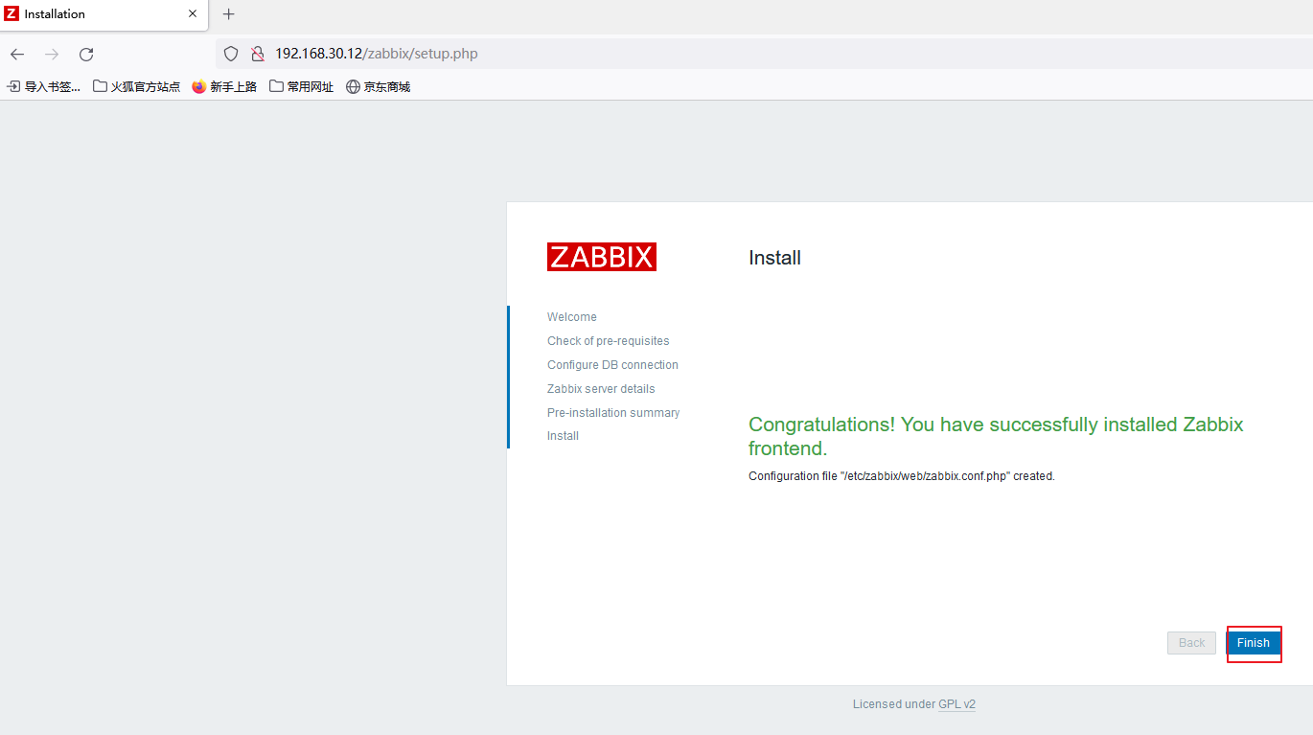Click the Back button
1313x735 pixels.
(x=1191, y=643)
